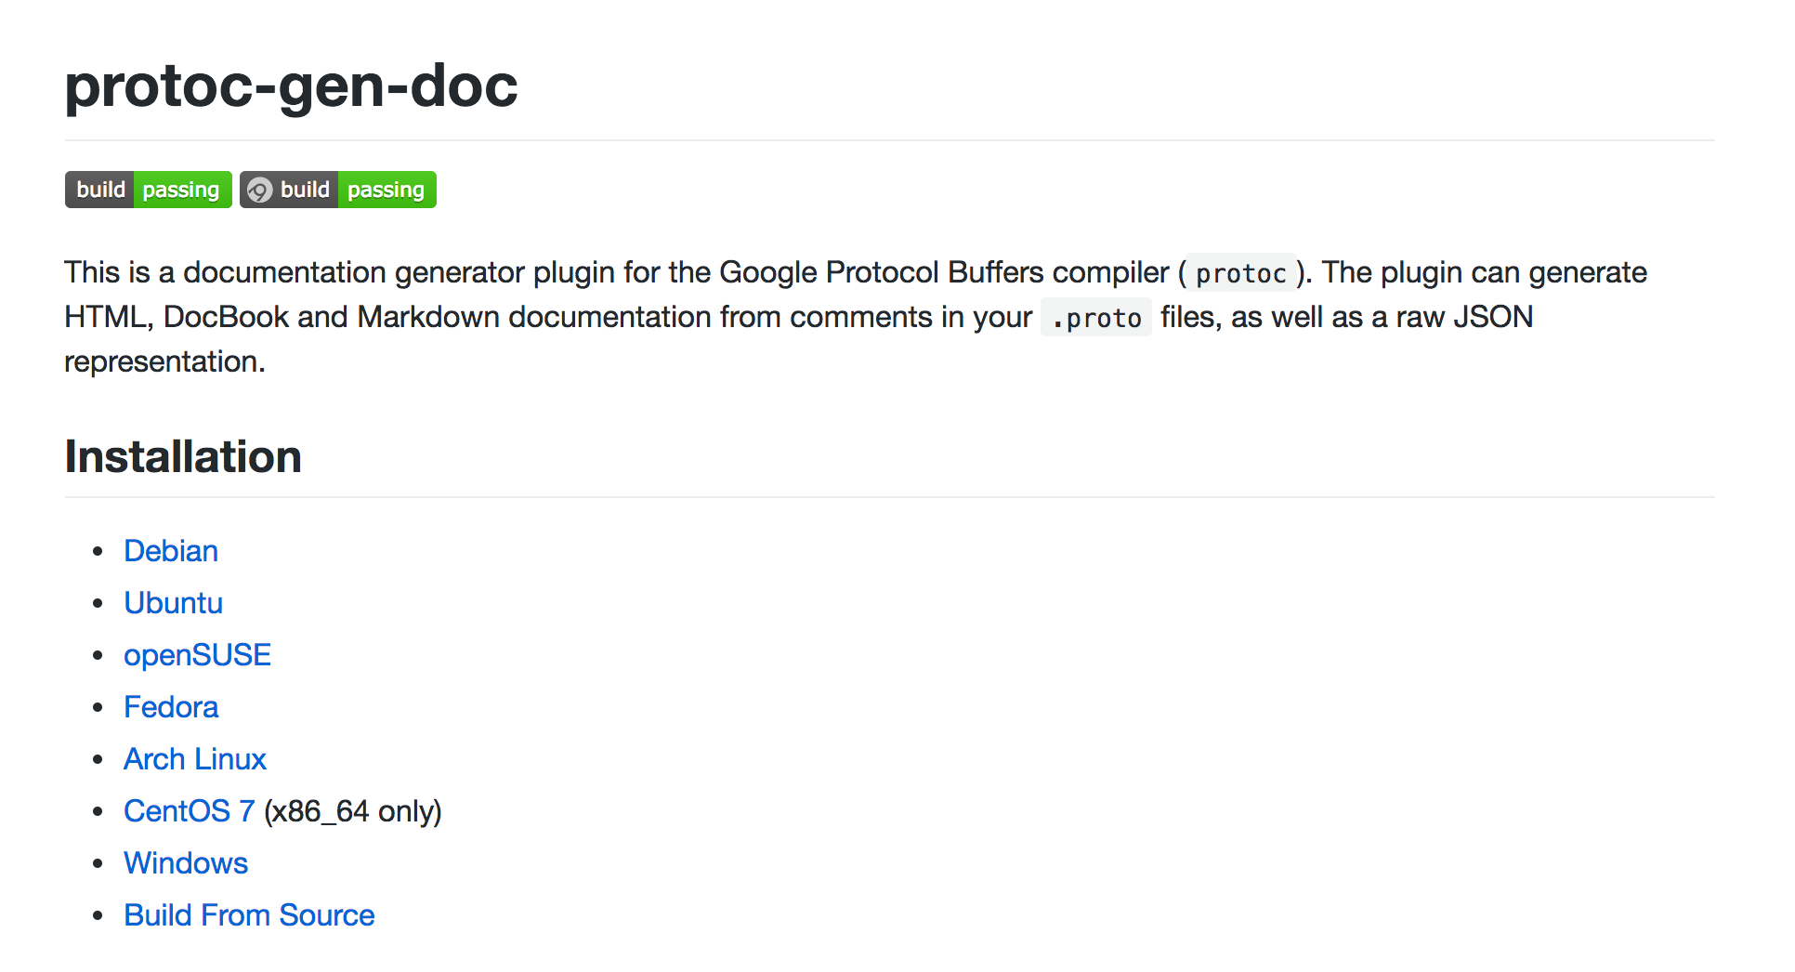Open the Build From Source link
The image size is (1795, 972).
[x=249, y=915]
